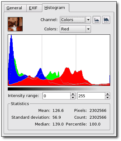Screen dimensions: 121x141
Task: Focus the minimum intensity field showing 0
Action: (x=57, y=96)
